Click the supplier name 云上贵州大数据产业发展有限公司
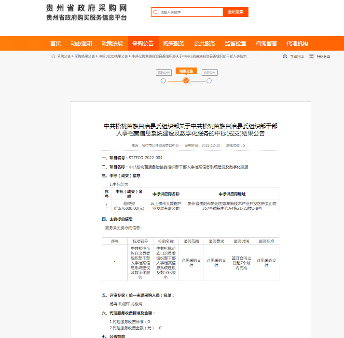The height and width of the screenshot is (338, 344). pos(166,206)
